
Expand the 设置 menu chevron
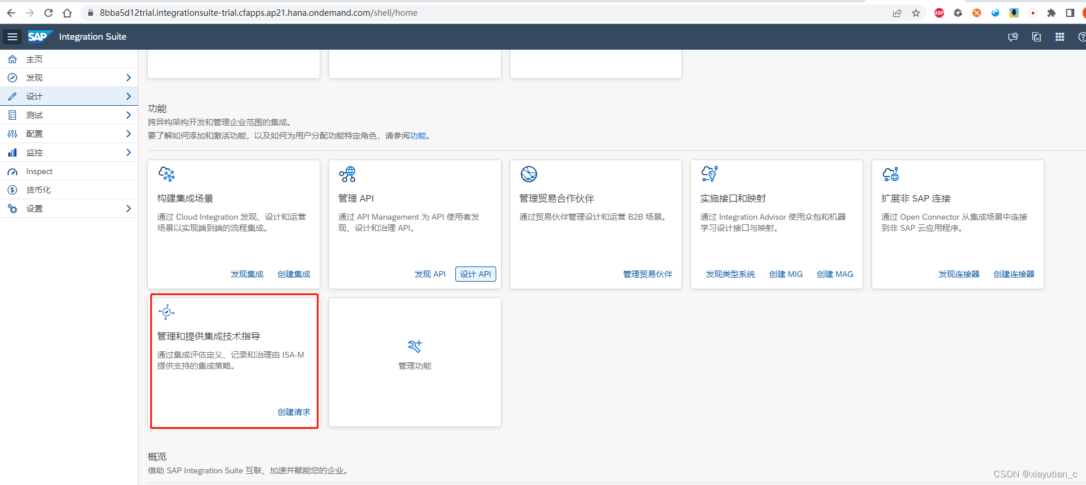coord(129,209)
